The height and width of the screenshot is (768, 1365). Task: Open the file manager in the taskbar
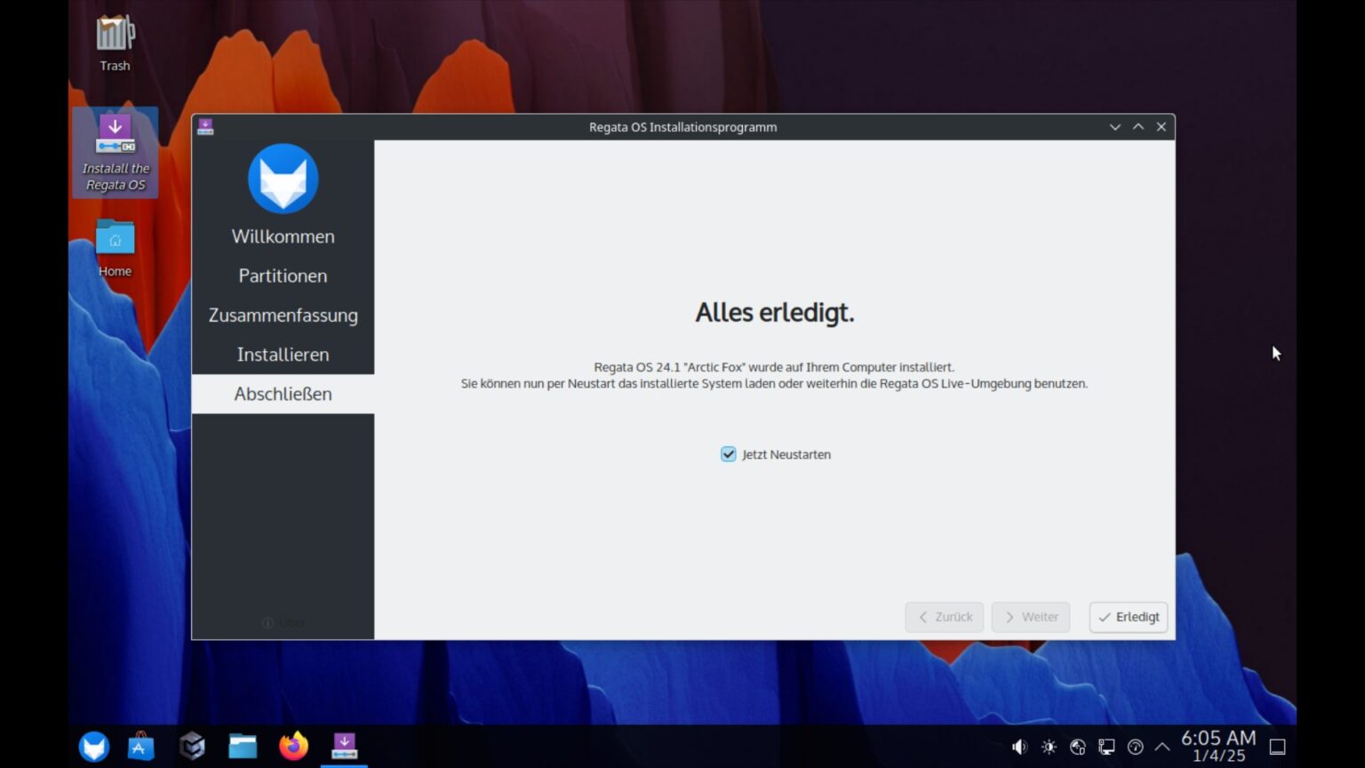point(243,746)
